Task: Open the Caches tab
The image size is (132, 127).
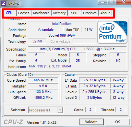Action: pyautogui.click(x=24, y=13)
